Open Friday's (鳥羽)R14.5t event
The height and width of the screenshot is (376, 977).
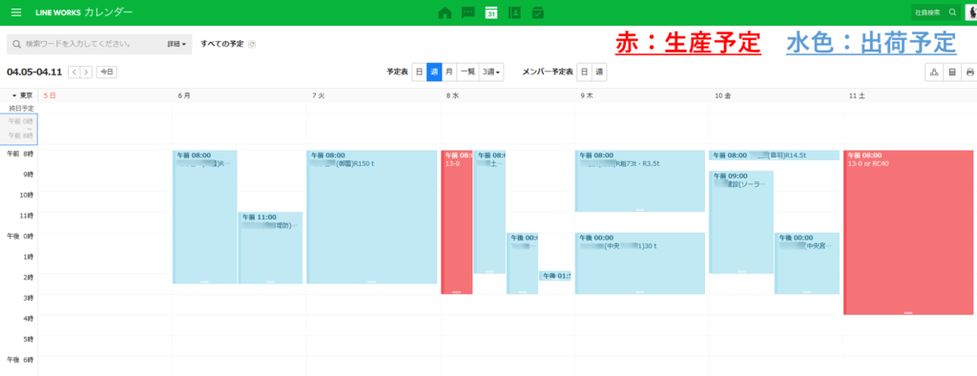point(774,156)
